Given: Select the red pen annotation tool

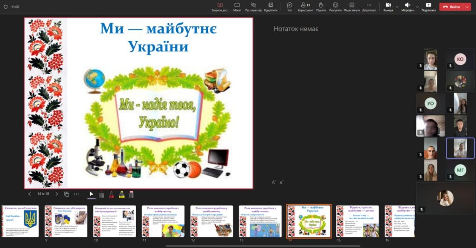Looking at the screenshot, I should point(112,194).
